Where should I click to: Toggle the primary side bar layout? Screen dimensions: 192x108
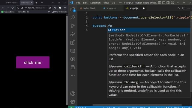click(160, 3)
